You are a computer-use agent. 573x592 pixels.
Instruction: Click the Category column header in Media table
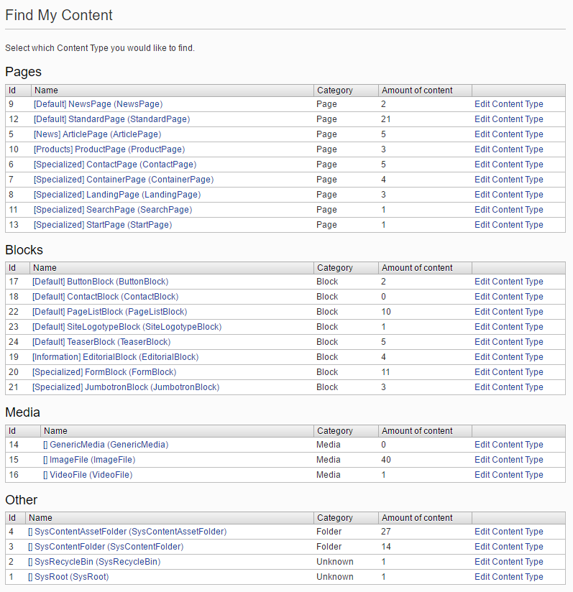335,431
